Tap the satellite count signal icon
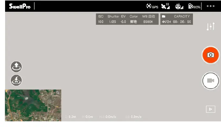 click(166, 6)
